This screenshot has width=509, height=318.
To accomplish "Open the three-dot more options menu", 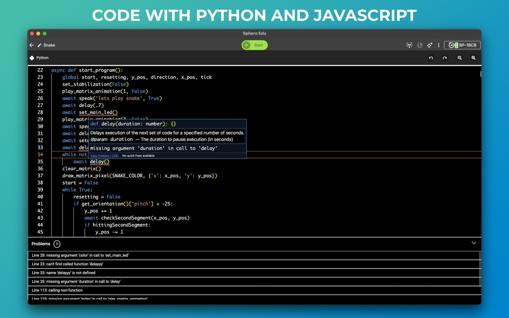I will point(439,45).
